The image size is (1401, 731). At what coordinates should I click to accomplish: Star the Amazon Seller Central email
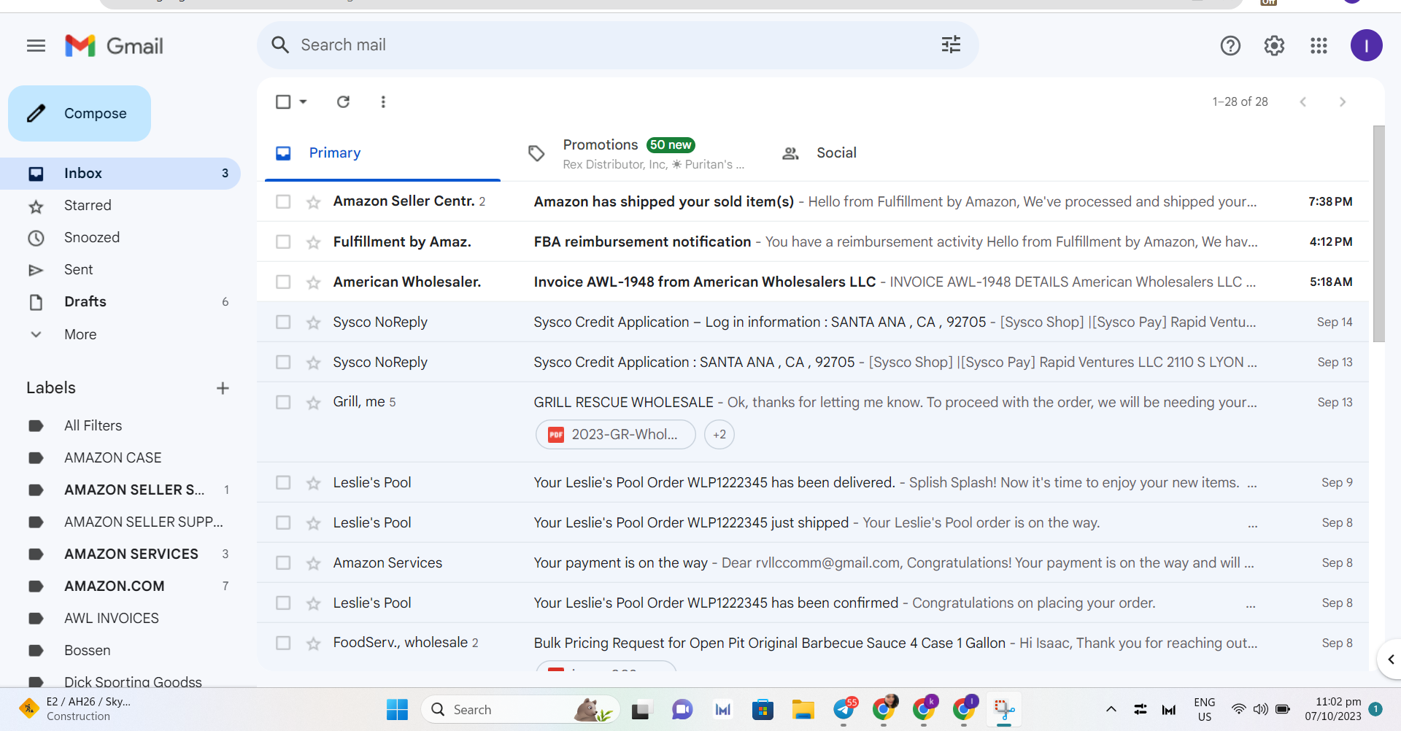[x=314, y=202]
